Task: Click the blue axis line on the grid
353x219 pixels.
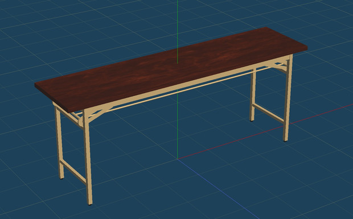Action: click(x=219, y=189)
